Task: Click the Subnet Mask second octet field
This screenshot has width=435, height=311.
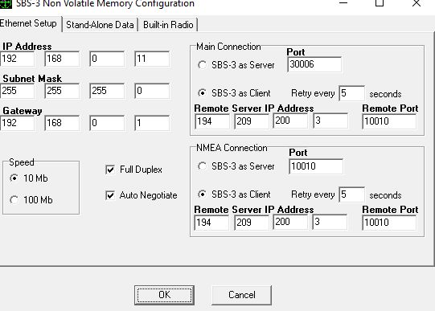Action: [x=62, y=91]
